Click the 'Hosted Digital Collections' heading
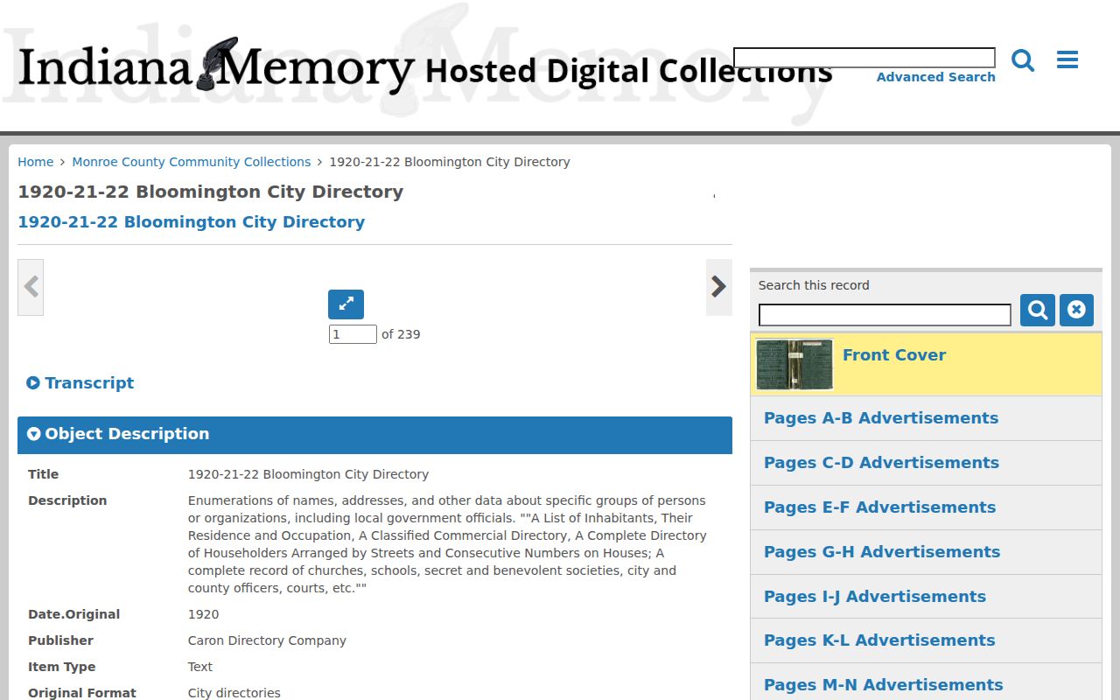This screenshot has width=1120, height=700. tap(628, 71)
